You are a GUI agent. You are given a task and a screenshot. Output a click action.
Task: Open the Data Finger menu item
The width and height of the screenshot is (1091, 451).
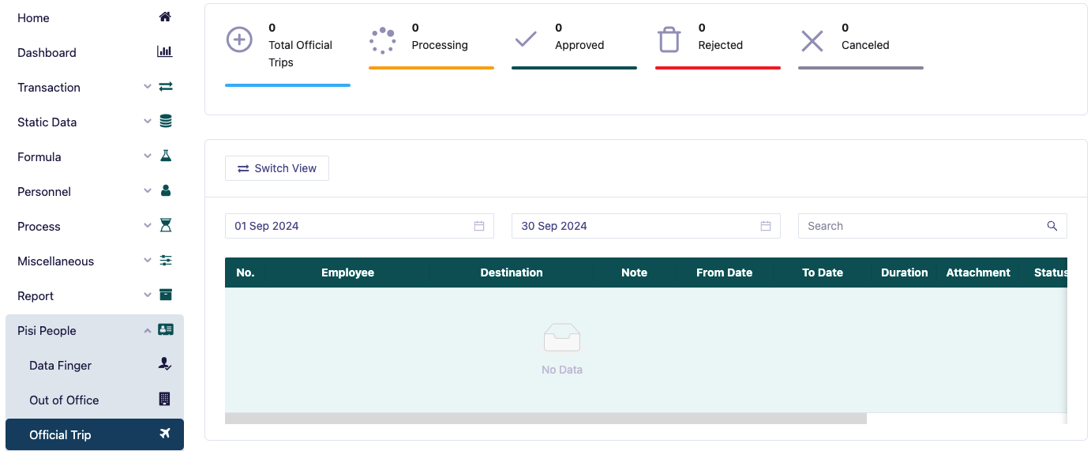61,366
